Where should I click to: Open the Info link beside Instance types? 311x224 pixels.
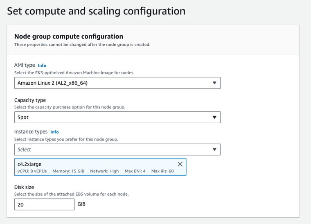point(54,132)
